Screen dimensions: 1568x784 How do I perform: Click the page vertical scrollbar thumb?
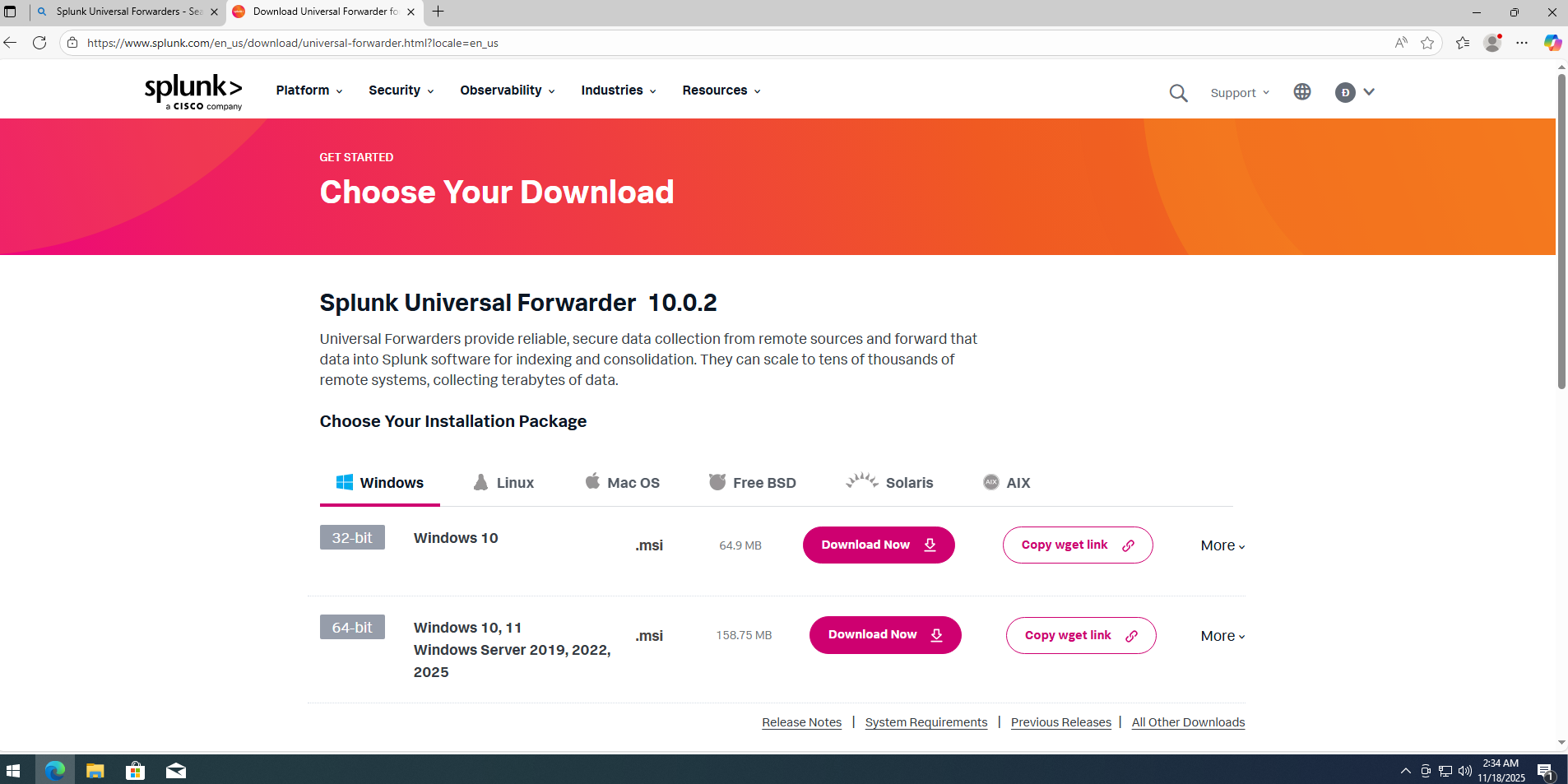(x=1561, y=230)
